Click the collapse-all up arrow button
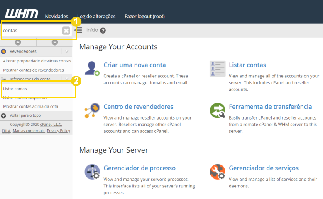The image size is (323, 199). point(18,43)
